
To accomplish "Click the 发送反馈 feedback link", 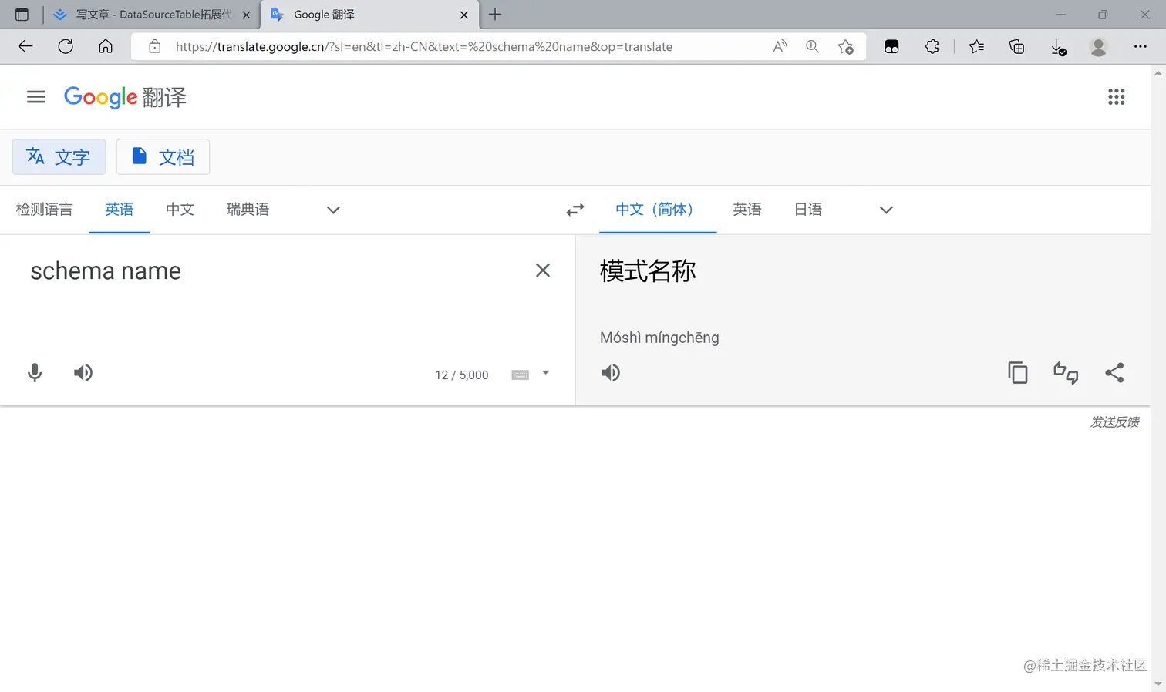I will (1114, 422).
